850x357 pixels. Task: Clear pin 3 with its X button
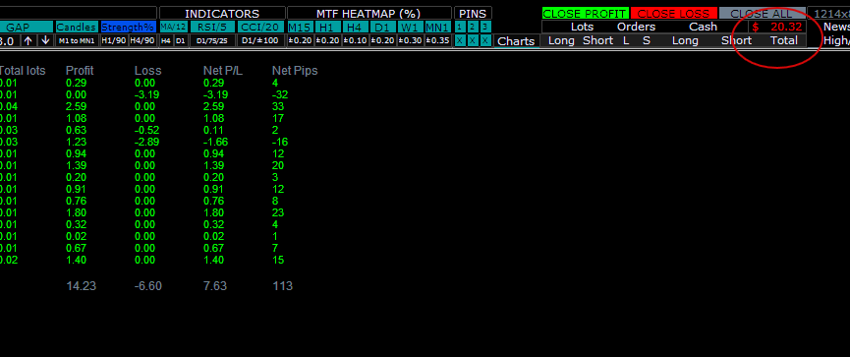click(485, 40)
